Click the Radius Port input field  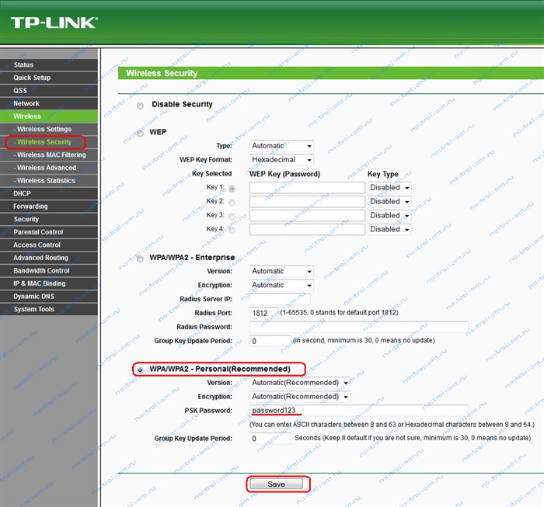pos(263,313)
